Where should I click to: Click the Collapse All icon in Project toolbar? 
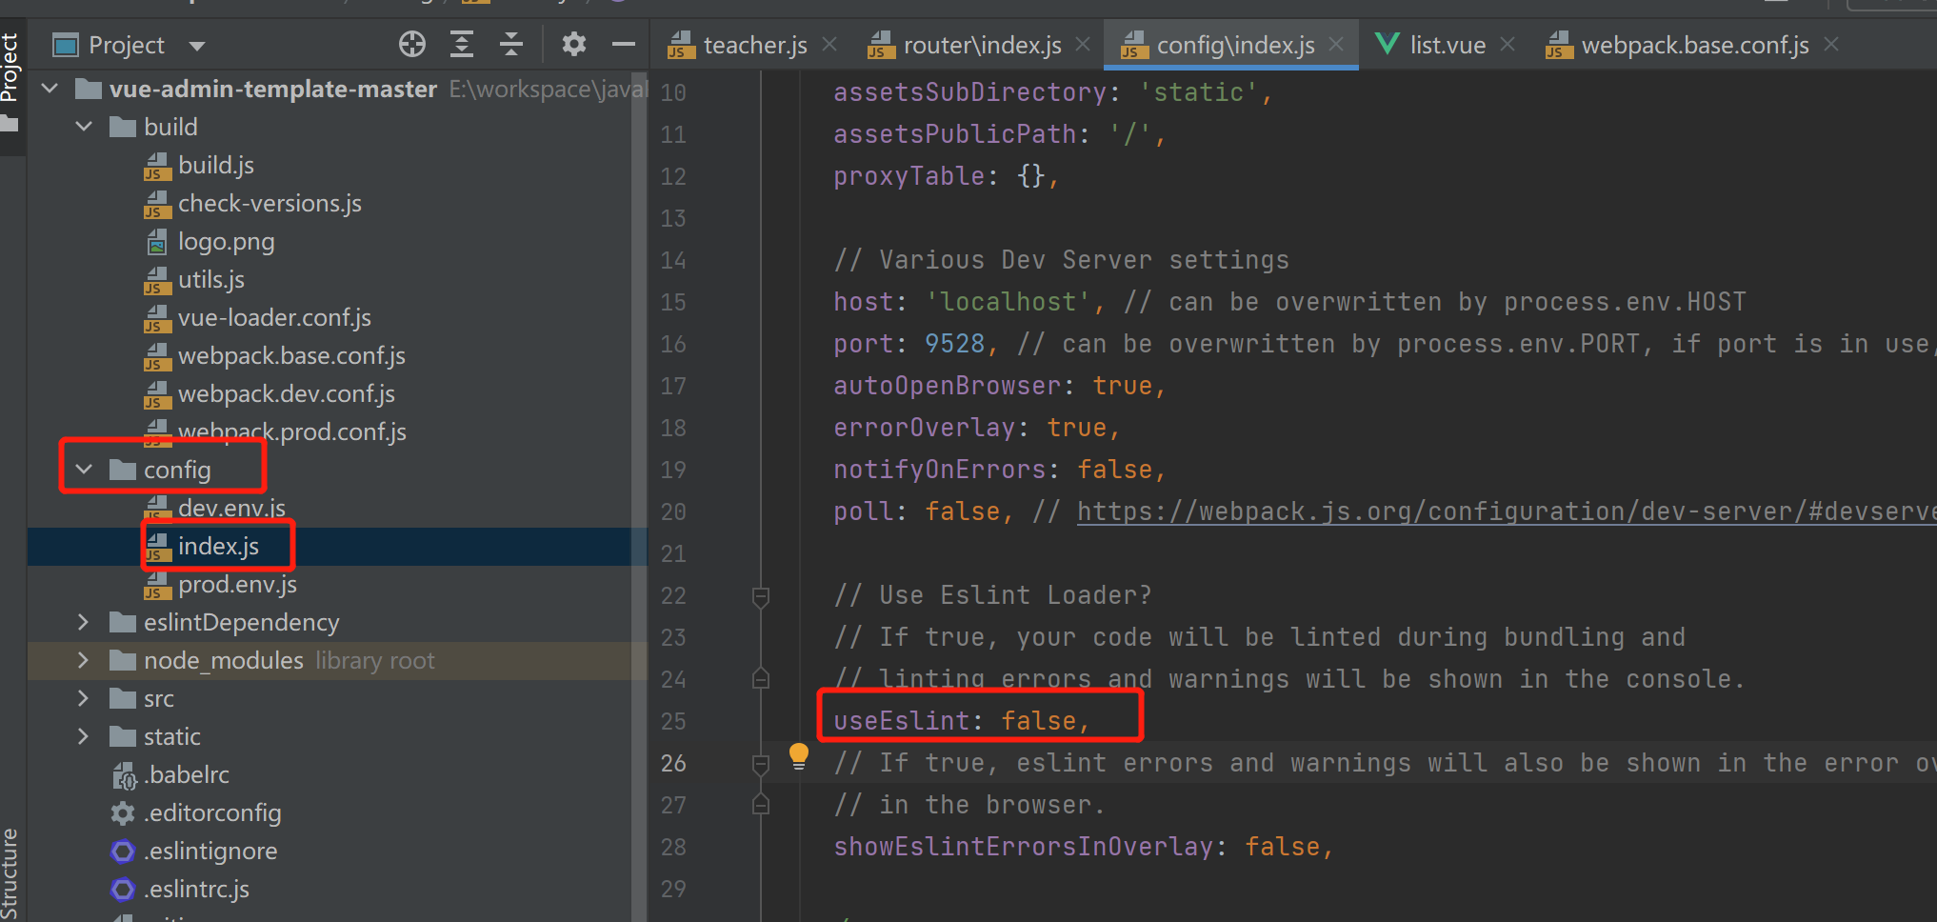[511, 44]
